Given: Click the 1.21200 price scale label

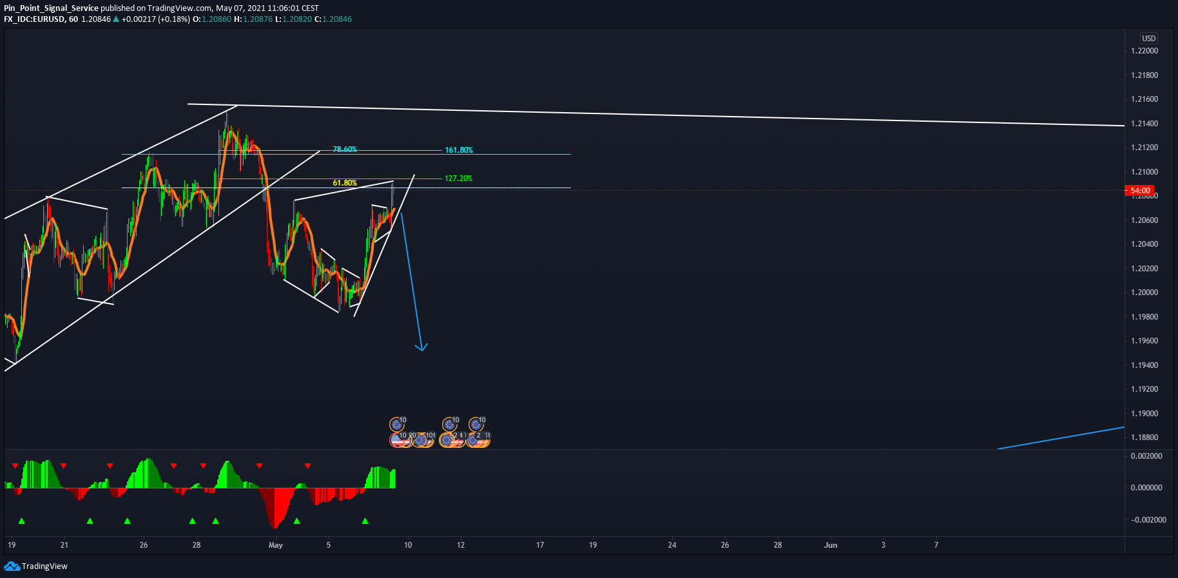Looking at the screenshot, I should 1144,148.
